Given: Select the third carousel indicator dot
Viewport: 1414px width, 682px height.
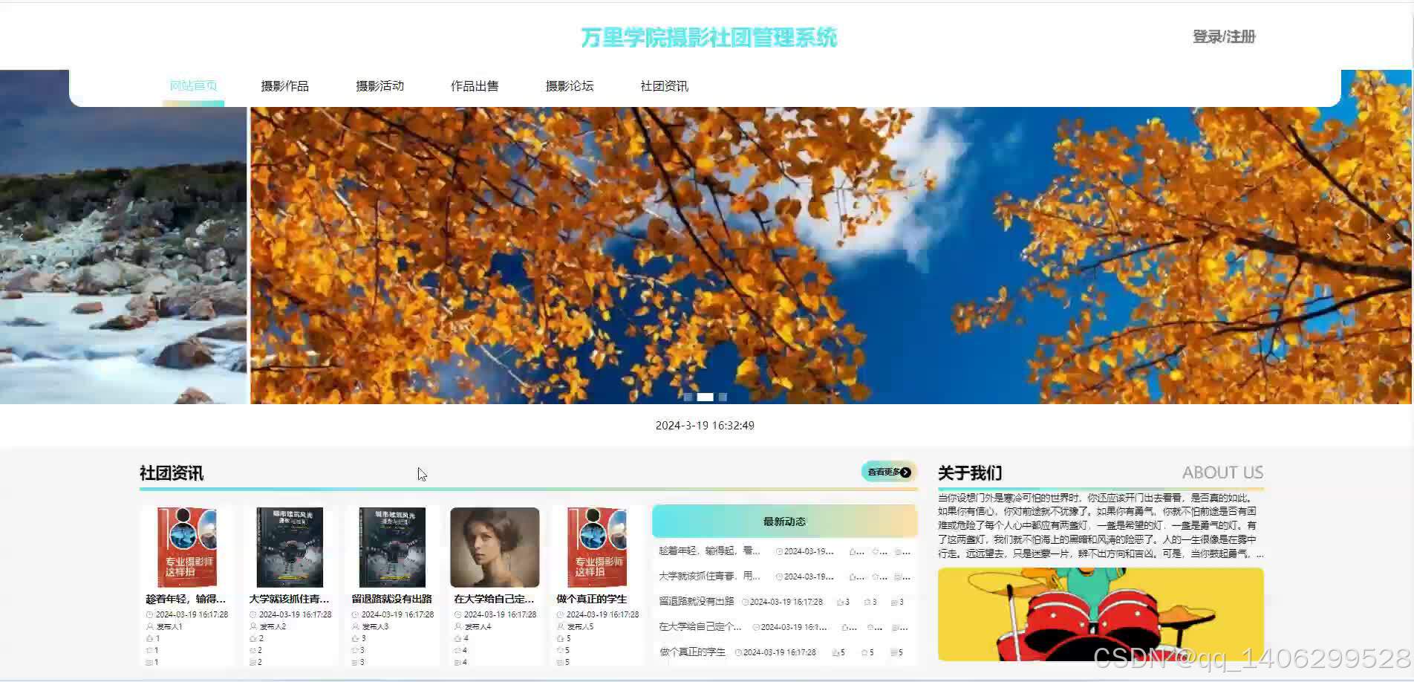Looking at the screenshot, I should tap(723, 397).
